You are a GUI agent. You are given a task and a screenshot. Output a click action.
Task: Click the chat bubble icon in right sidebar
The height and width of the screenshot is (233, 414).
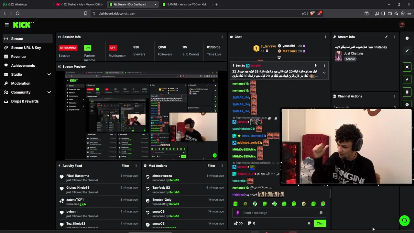click(407, 104)
